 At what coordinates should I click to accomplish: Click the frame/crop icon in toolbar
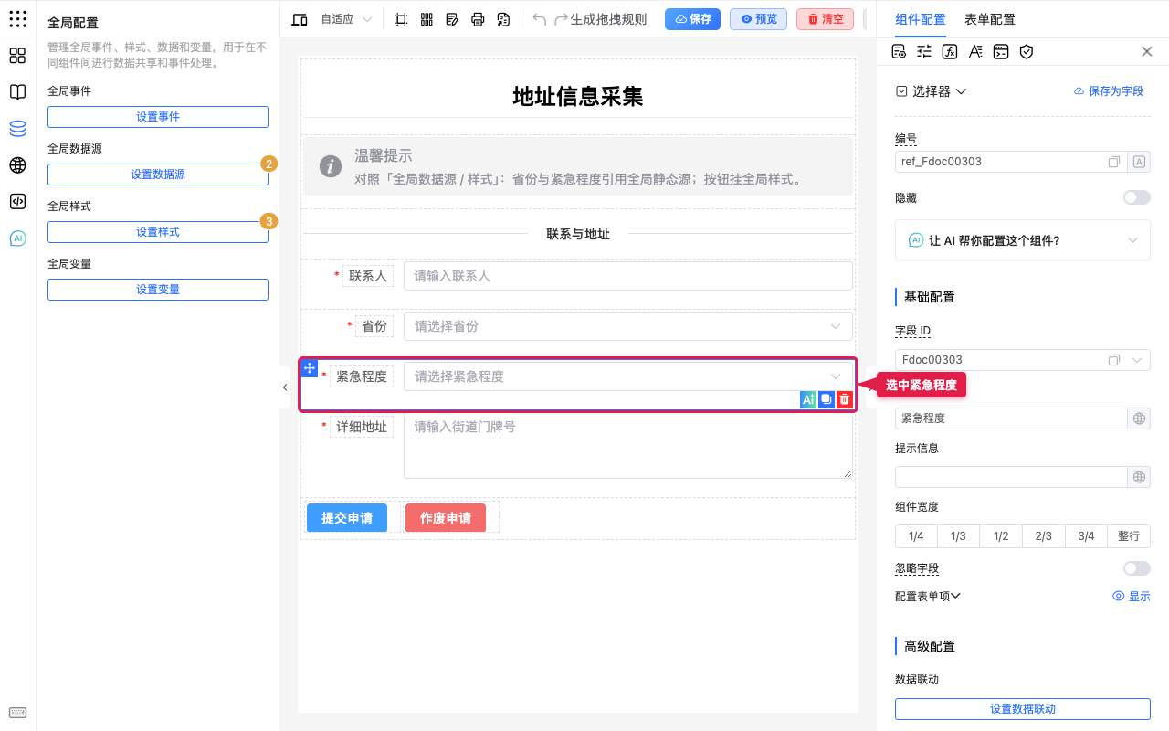401,19
